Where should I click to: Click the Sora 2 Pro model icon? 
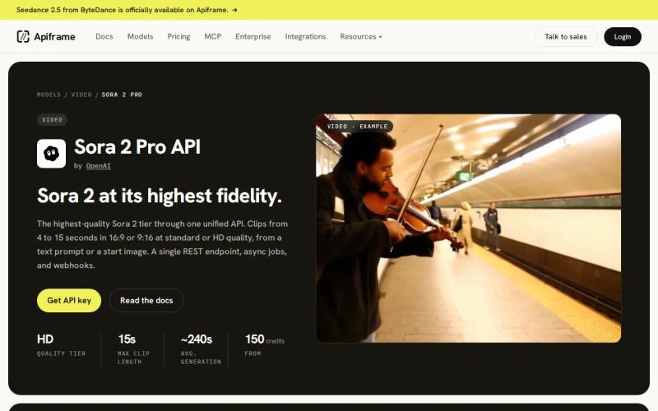51,154
